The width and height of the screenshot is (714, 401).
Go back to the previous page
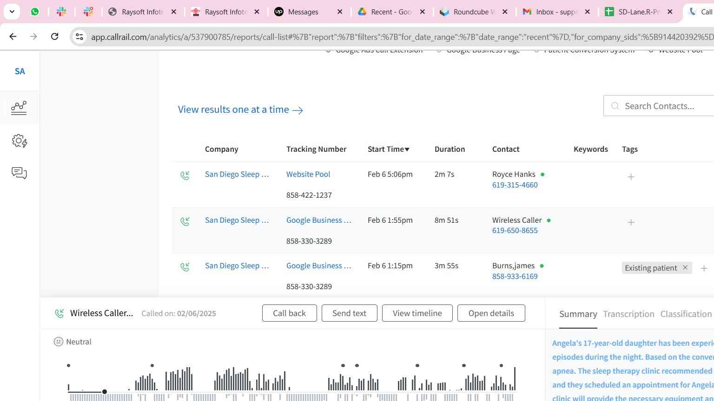click(13, 36)
